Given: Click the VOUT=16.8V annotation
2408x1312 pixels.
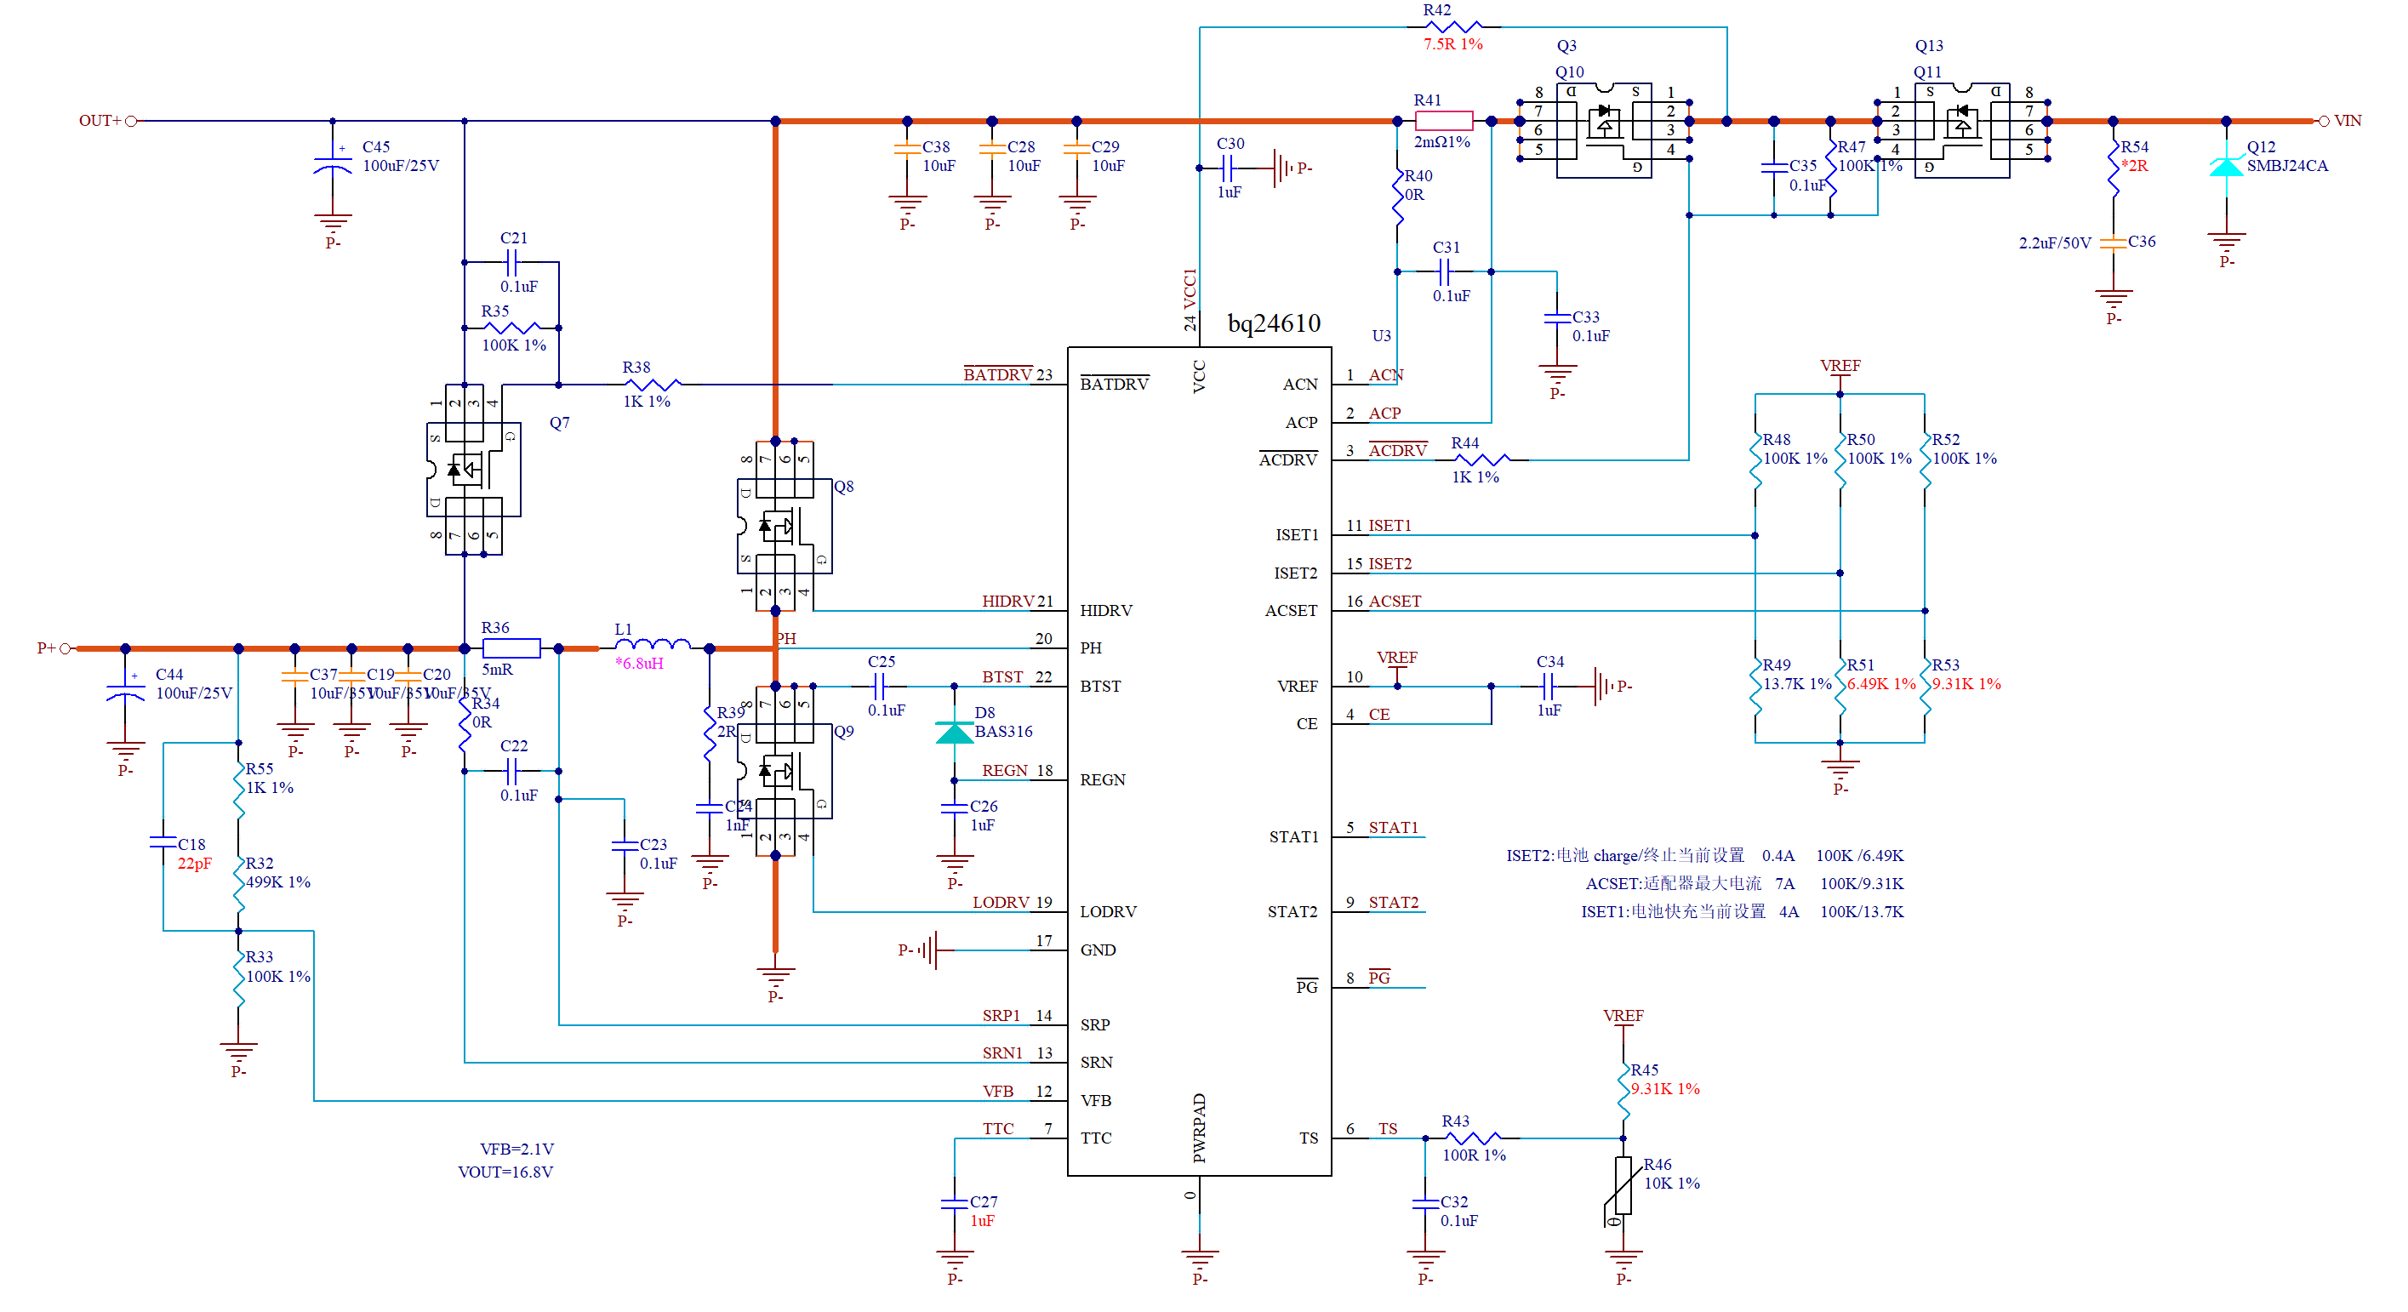Looking at the screenshot, I should coord(505,1172).
